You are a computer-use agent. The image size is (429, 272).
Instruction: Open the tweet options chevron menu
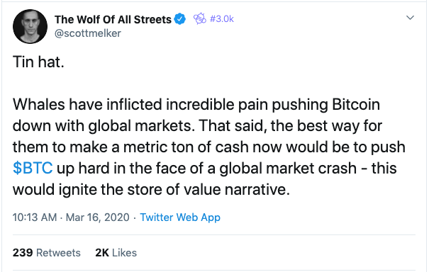coord(410,18)
